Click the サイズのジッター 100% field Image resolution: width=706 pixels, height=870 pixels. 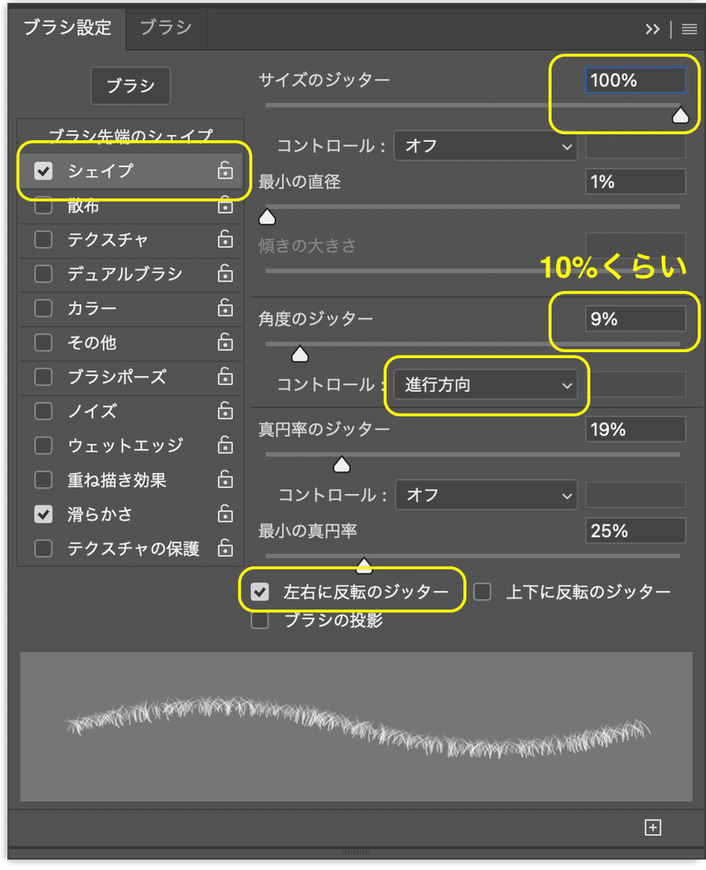point(635,80)
